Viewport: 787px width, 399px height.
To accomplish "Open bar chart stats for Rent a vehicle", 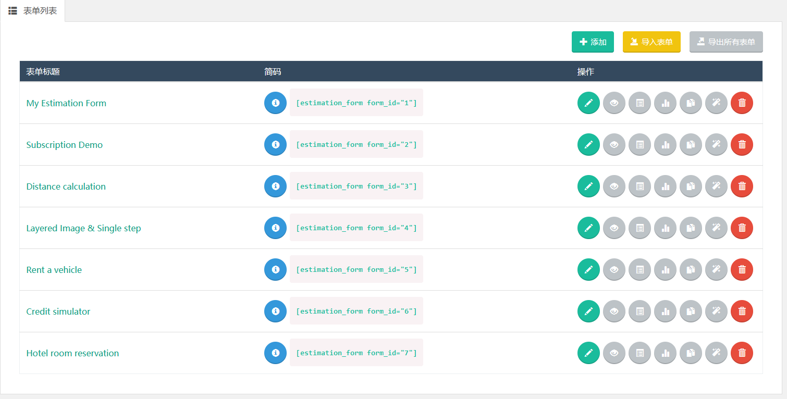I will pyautogui.click(x=666, y=269).
